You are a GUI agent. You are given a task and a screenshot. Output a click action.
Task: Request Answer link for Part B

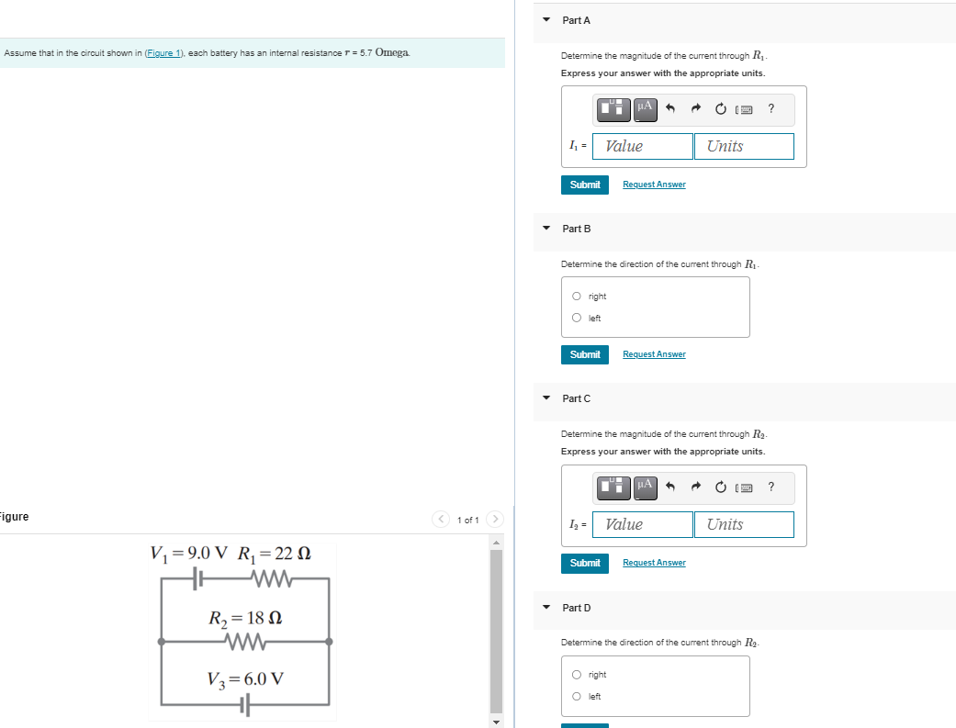654,354
